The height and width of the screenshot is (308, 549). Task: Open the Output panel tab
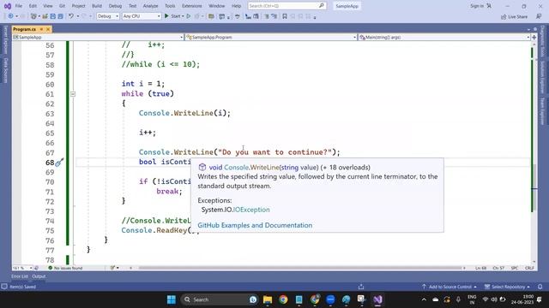tap(39, 276)
